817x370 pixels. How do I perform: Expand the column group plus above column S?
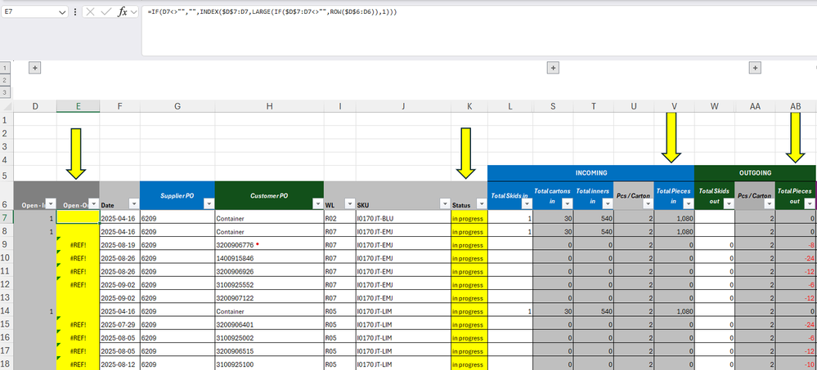(553, 67)
